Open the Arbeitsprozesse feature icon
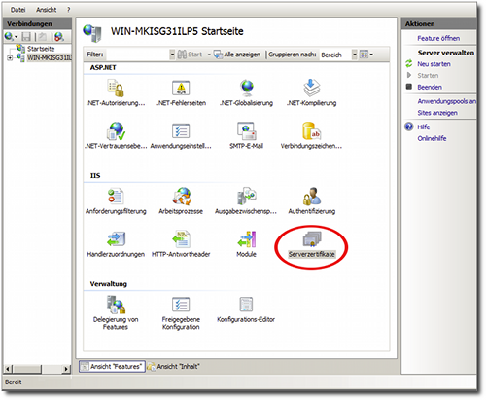The height and width of the screenshot is (400, 486). [x=181, y=197]
